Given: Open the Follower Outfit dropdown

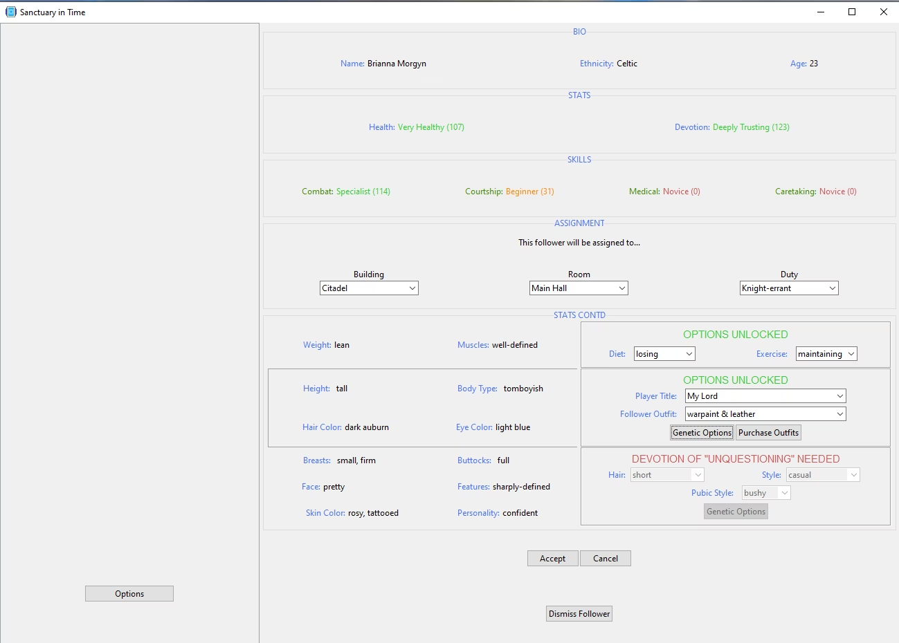Looking at the screenshot, I should pos(765,414).
